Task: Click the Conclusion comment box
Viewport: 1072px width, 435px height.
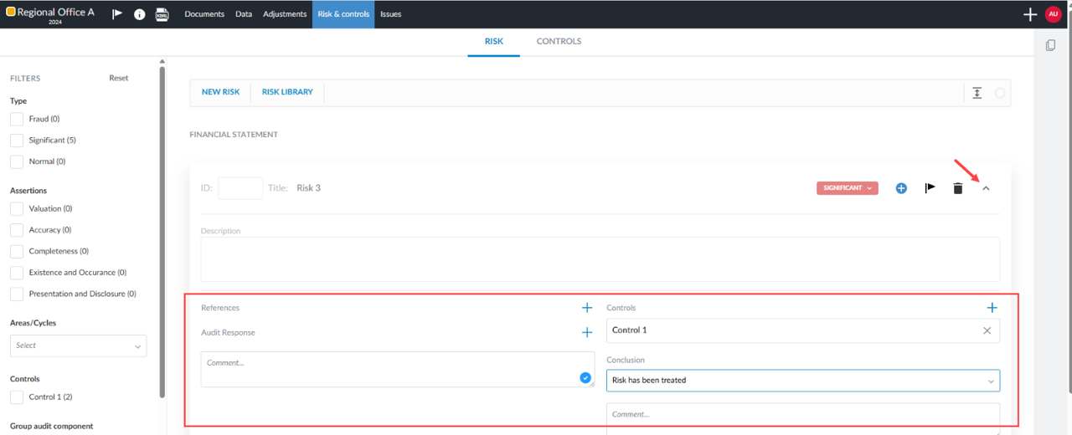Action: coord(803,418)
